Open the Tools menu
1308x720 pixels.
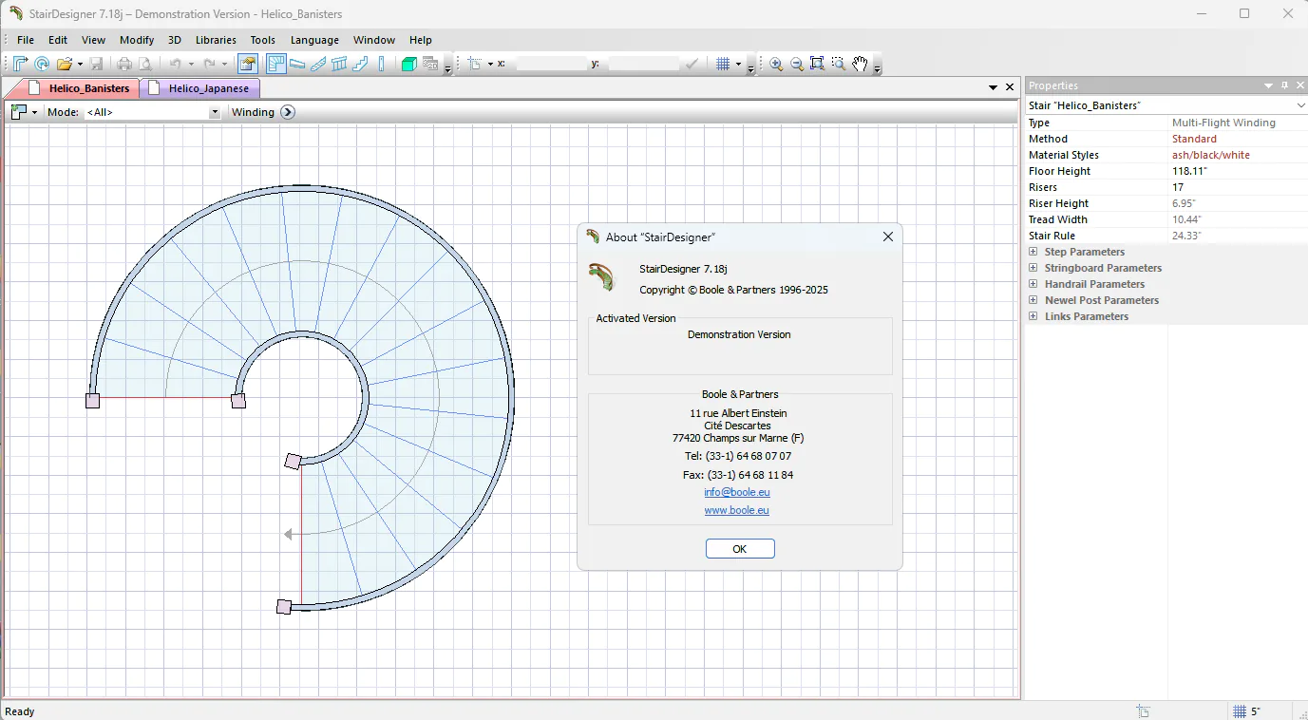tap(263, 40)
